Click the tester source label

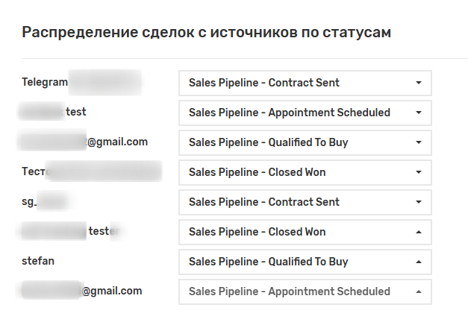[101, 231]
